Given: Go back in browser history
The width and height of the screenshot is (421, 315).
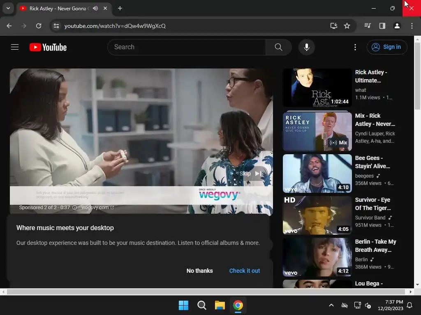Looking at the screenshot, I should click(9, 26).
